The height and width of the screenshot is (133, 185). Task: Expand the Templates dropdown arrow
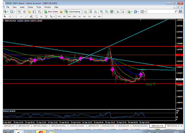[x=145, y=12]
